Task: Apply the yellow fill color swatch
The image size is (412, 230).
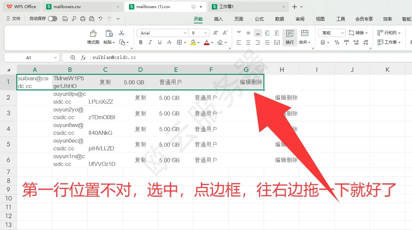Action: (x=193, y=42)
